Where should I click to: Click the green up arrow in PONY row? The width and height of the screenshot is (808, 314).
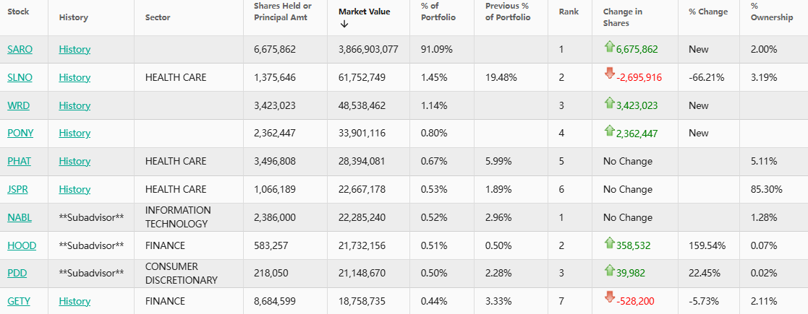[x=609, y=131]
